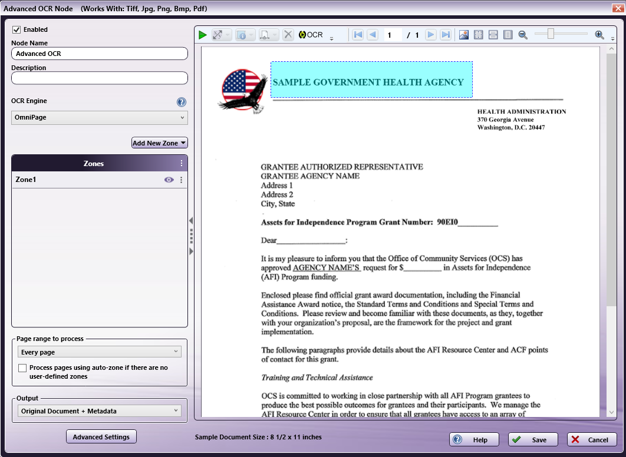Click the green Run play icon
Screen dimensions: 626x457
[203, 35]
